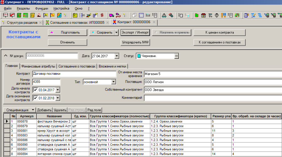Open the 03.04.2017 start date dropdown arrow
This screenshot has width=282, height=157.
click(58, 90)
